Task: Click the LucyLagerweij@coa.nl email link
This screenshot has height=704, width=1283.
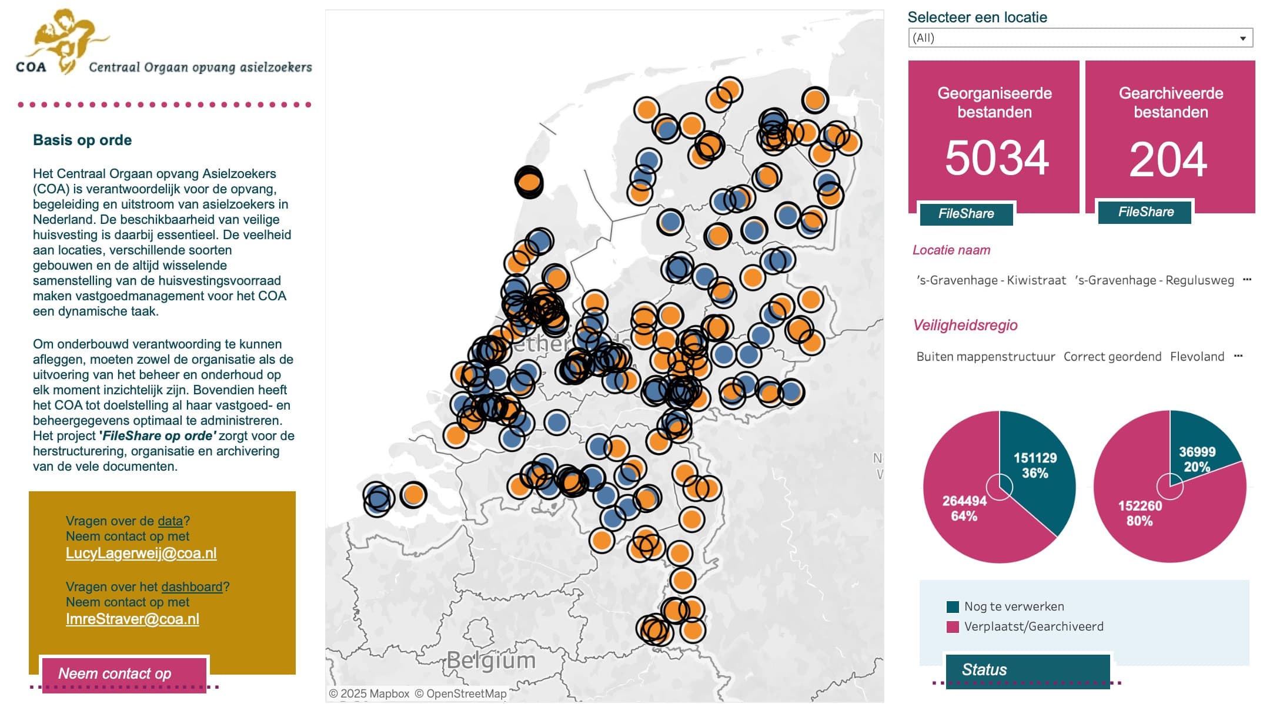Action: (x=141, y=553)
